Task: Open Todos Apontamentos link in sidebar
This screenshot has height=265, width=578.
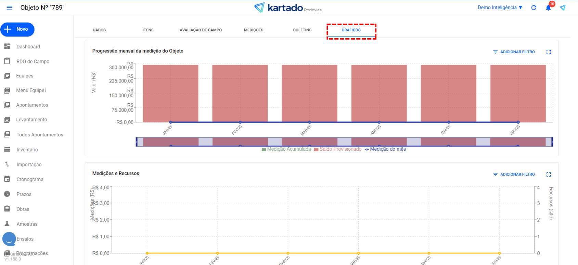Action: pos(40,135)
